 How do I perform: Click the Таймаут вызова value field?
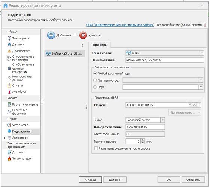(x=133, y=141)
